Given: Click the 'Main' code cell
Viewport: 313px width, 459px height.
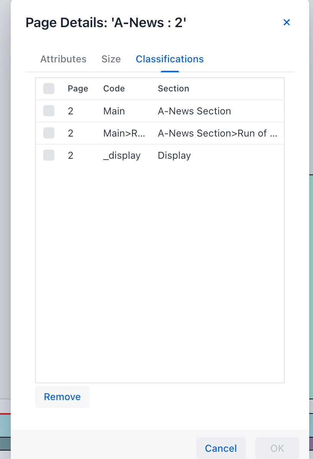Looking at the screenshot, I should (x=114, y=111).
